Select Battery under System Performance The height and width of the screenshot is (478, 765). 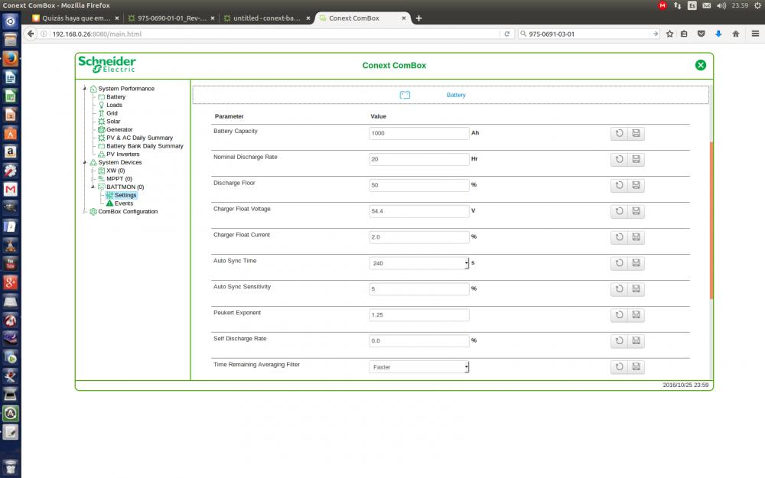pos(116,96)
